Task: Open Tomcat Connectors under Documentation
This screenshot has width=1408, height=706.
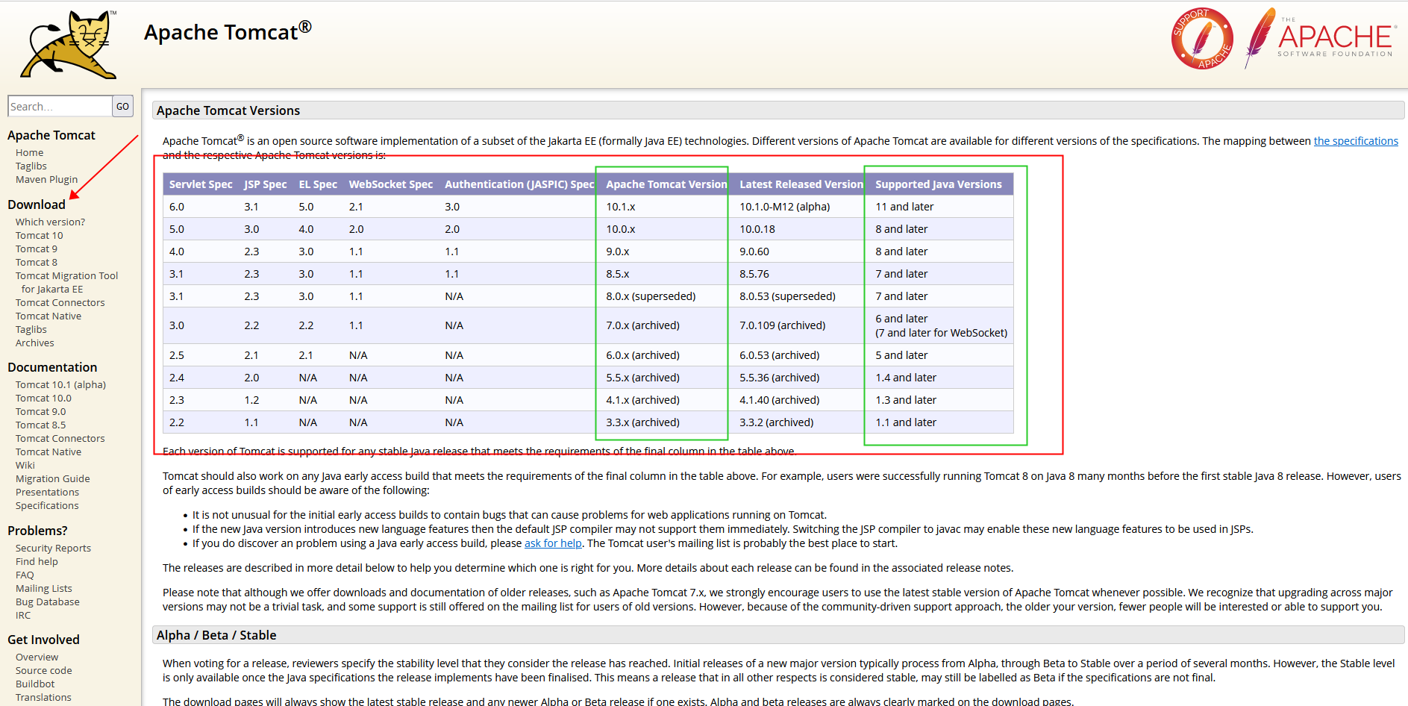Action: (60, 438)
